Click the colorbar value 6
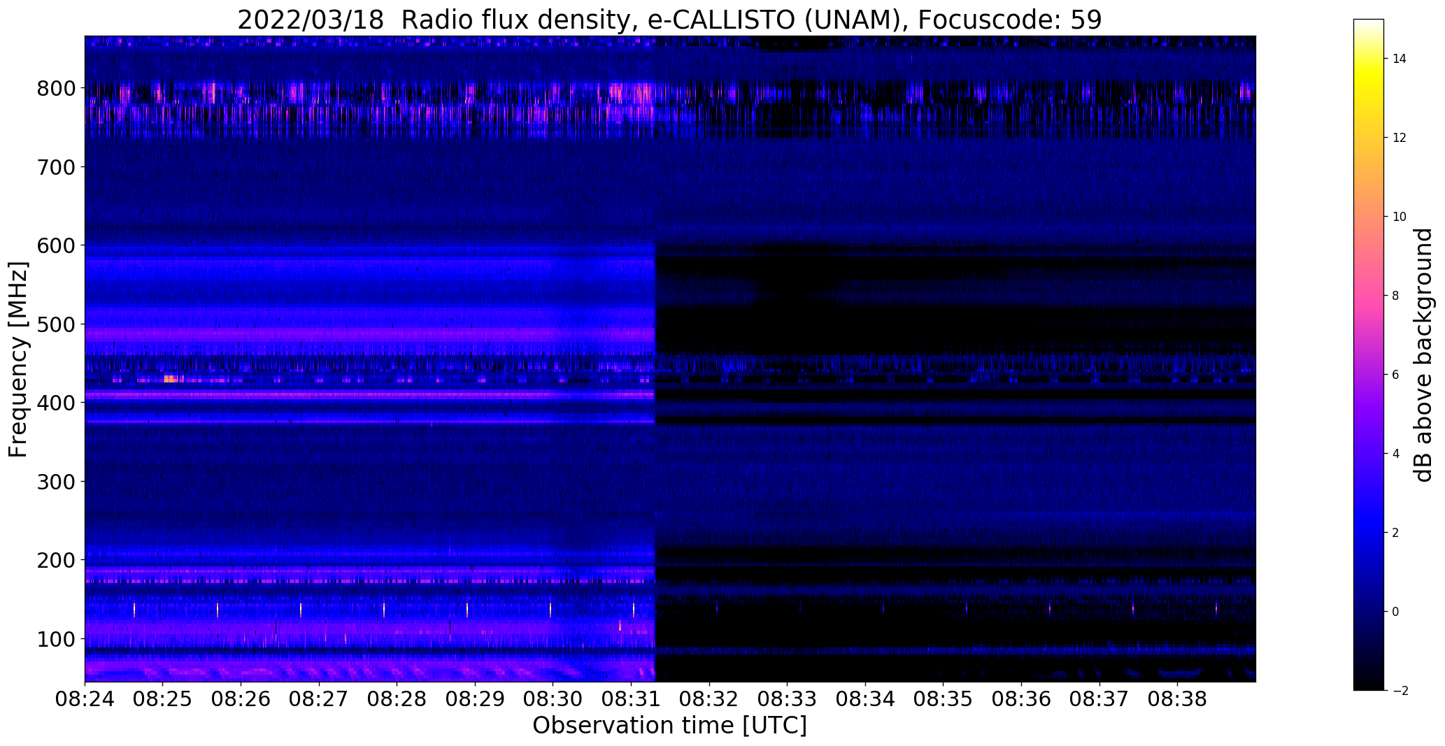This screenshot has width=1445, height=746. pos(1396,375)
